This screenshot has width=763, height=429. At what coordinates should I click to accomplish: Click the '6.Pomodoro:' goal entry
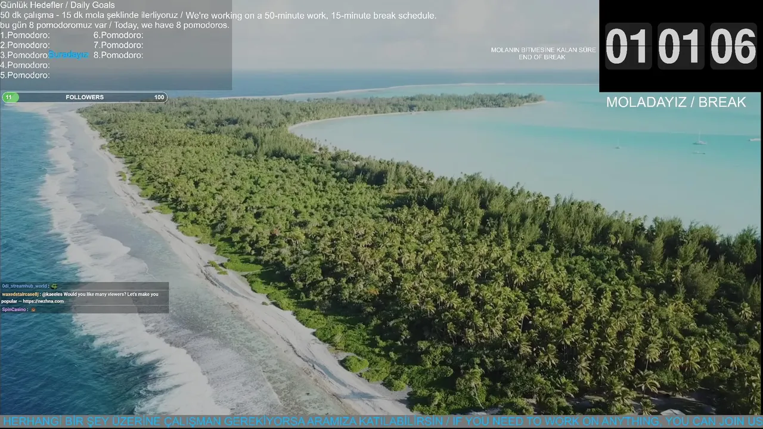tap(118, 35)
